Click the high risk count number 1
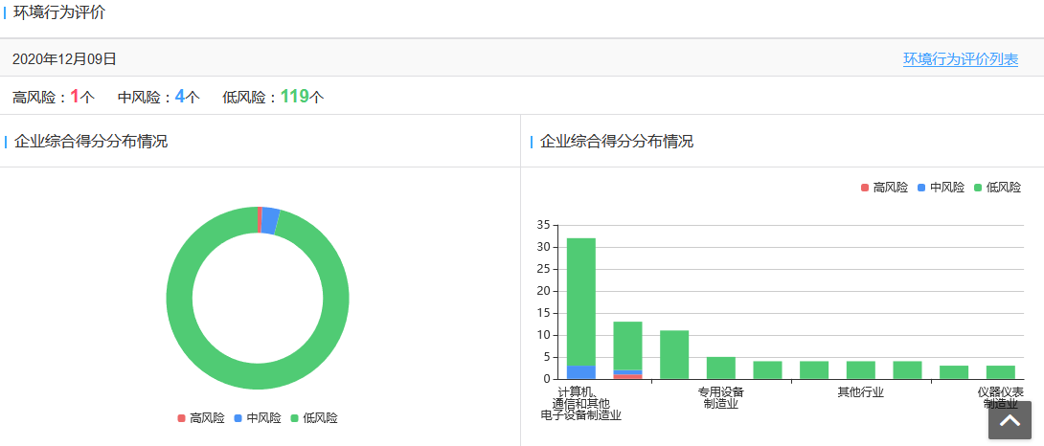Viewport: 1044px width, 446px height. coord(75,97)
